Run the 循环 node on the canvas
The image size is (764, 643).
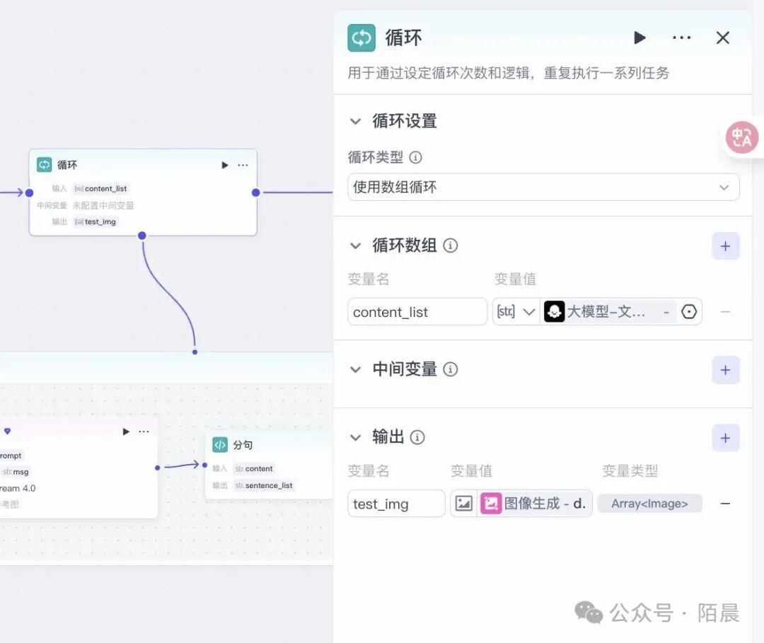(x=225, y=165)
